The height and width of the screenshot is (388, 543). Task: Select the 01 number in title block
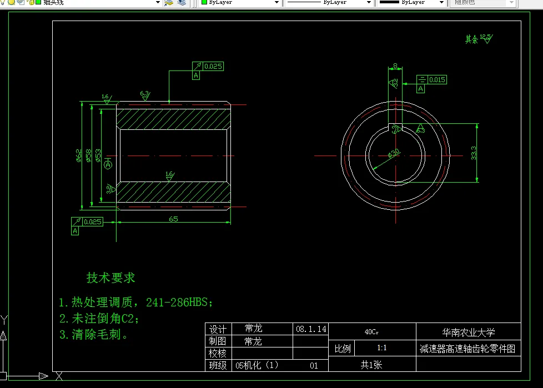pos(314,366)
